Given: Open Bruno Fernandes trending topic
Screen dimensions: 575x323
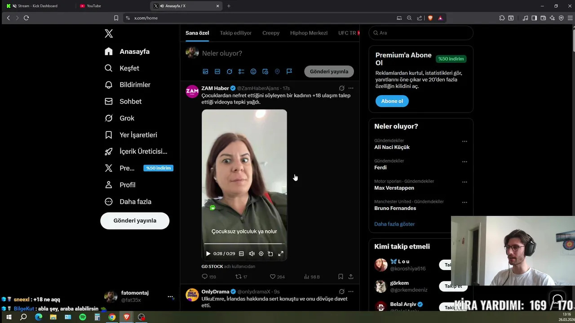Looking at the screenshot, I should 395,208.
